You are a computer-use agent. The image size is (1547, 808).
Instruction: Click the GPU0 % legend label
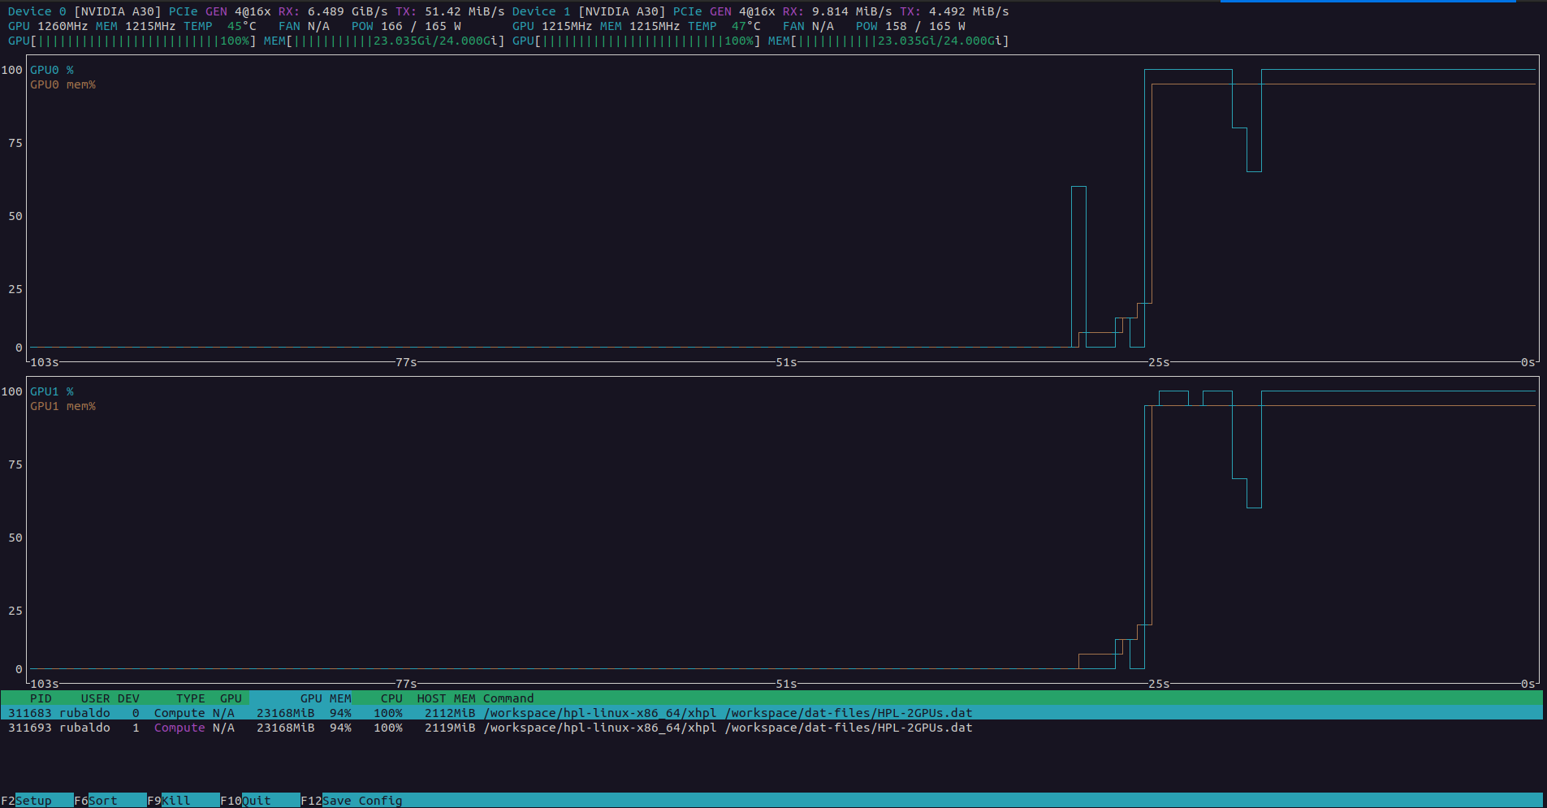click(52, 70)
